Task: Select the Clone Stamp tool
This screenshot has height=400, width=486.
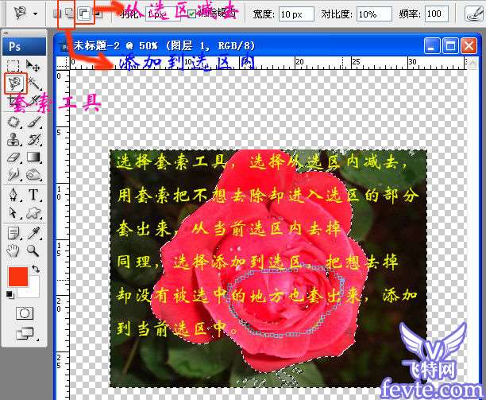Action: click(x=13, y=140)
